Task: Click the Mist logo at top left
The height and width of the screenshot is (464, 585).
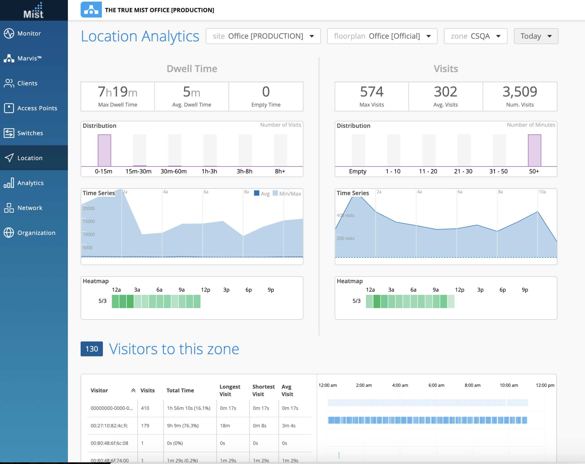Action: point(34,11)
